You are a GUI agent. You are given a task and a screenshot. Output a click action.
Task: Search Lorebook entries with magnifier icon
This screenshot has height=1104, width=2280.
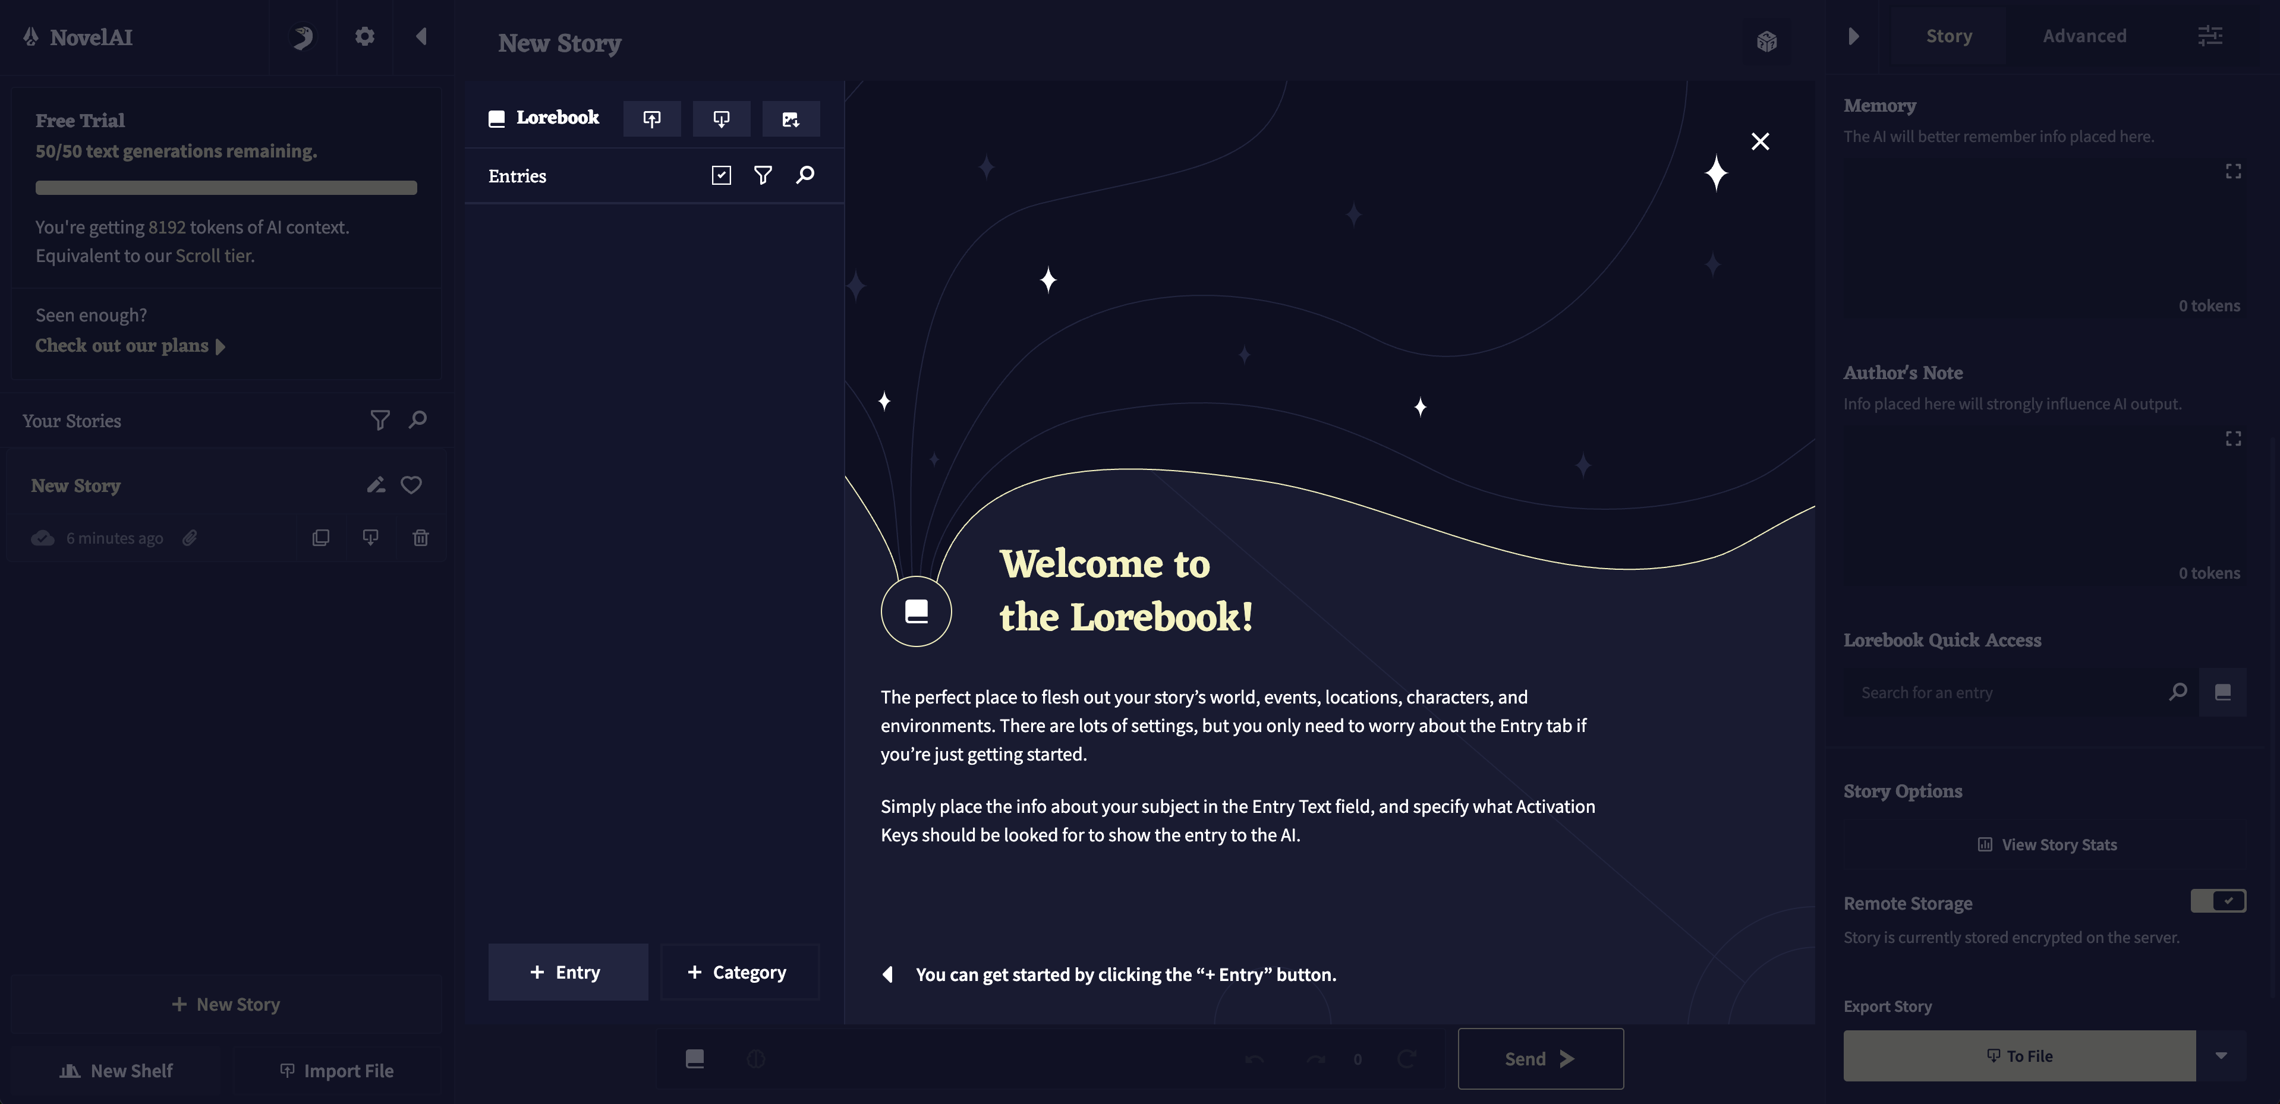pos(805,175)
